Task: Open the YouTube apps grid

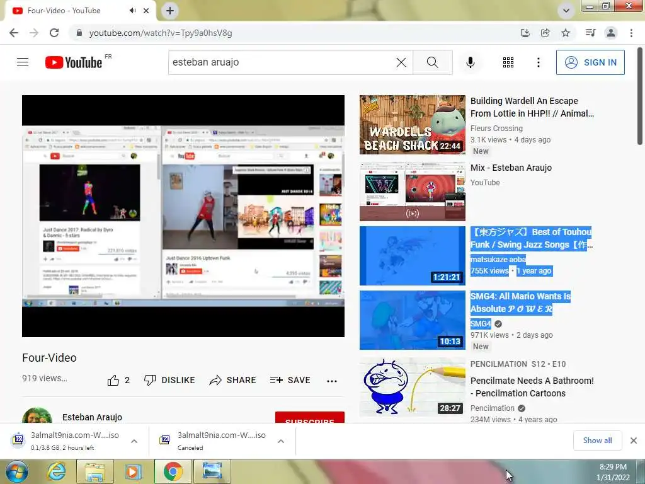Action: 508,62
